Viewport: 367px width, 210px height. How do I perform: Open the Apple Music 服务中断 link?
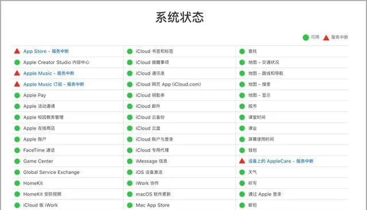click(x=49, y=73)
